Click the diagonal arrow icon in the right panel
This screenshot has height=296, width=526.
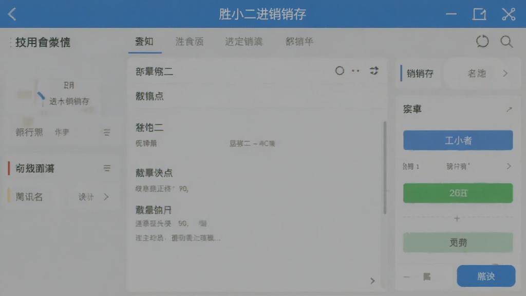click(x=509, y=109)
